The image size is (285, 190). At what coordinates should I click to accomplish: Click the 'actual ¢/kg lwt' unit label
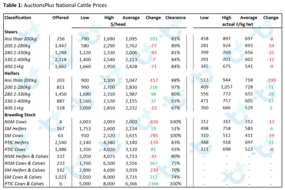237,24
